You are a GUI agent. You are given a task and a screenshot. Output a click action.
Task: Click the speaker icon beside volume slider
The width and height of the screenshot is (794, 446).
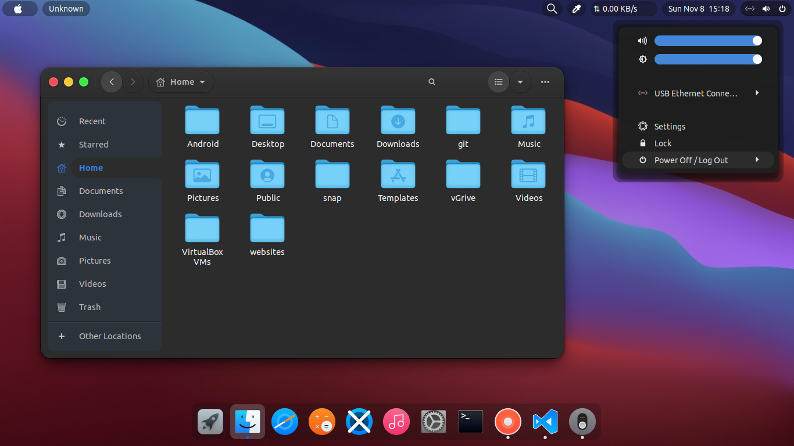(642, 41)
